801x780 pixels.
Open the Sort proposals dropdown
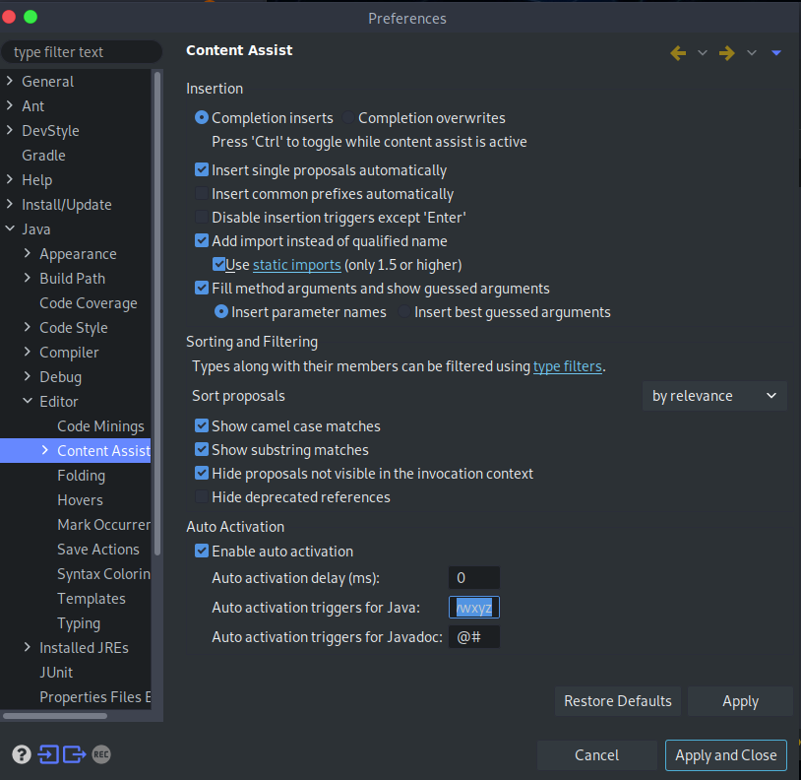pos(714,396)
